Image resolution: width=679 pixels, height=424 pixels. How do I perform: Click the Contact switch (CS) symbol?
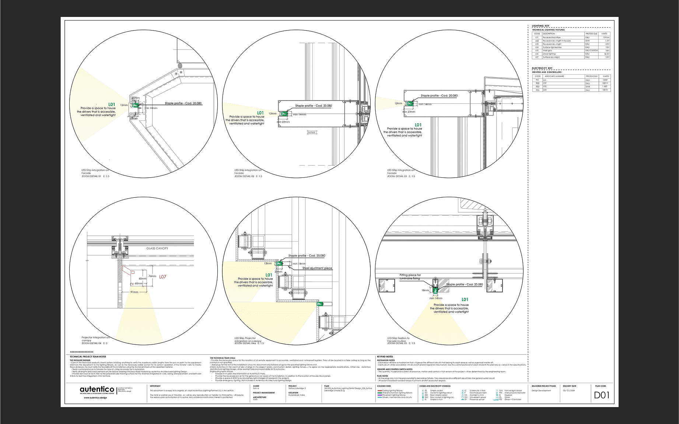(x=463, y=395)
